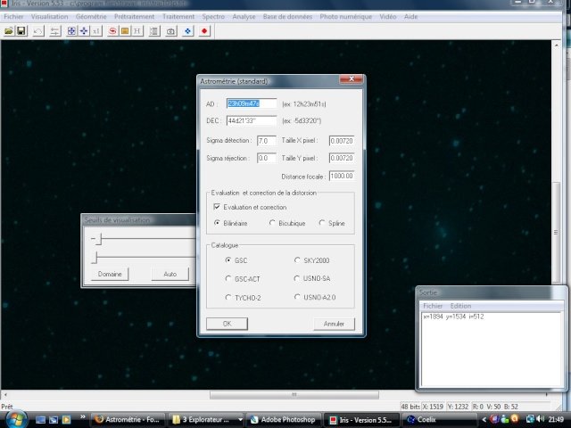The height and width of the screenshot is (428, 571).
Task: Click the zoom in framed arrows icon
Action: (71, 31)
